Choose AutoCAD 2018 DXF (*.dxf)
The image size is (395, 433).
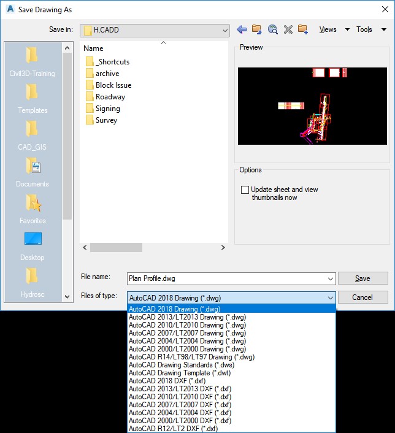click(x=231, y=381)
